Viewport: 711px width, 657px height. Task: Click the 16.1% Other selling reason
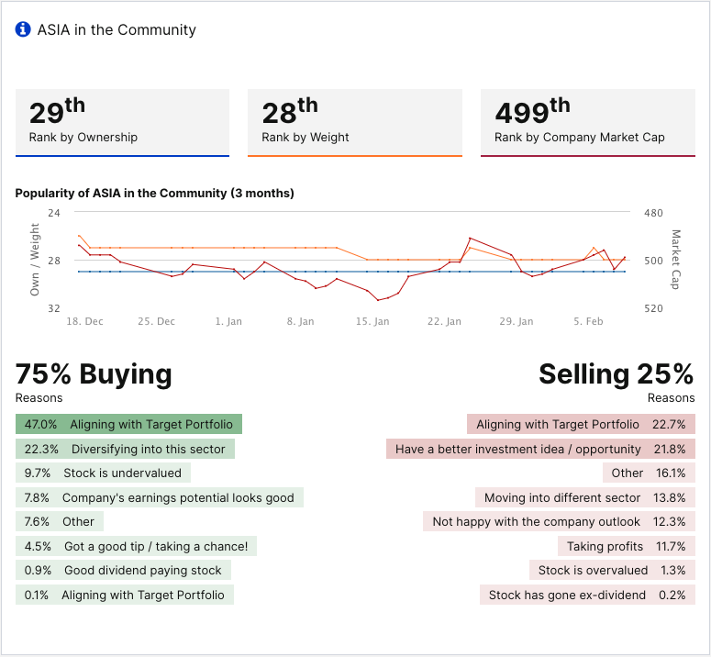tap(649, 473)
